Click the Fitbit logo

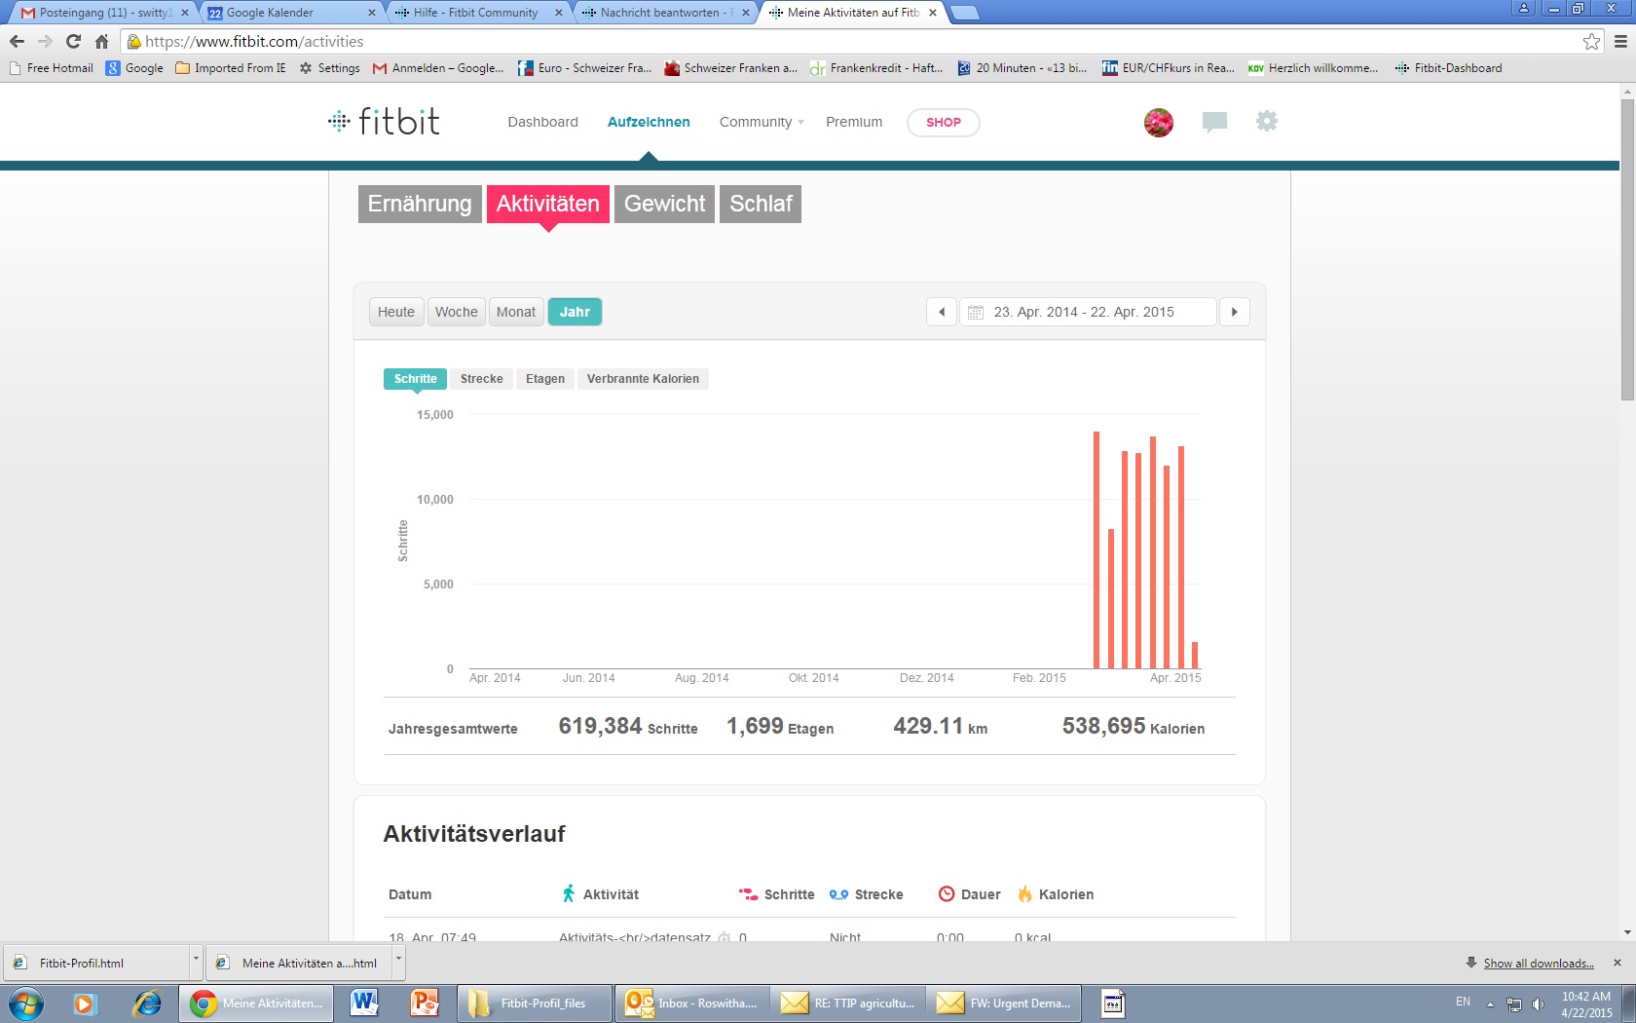[x=385, y=122]
